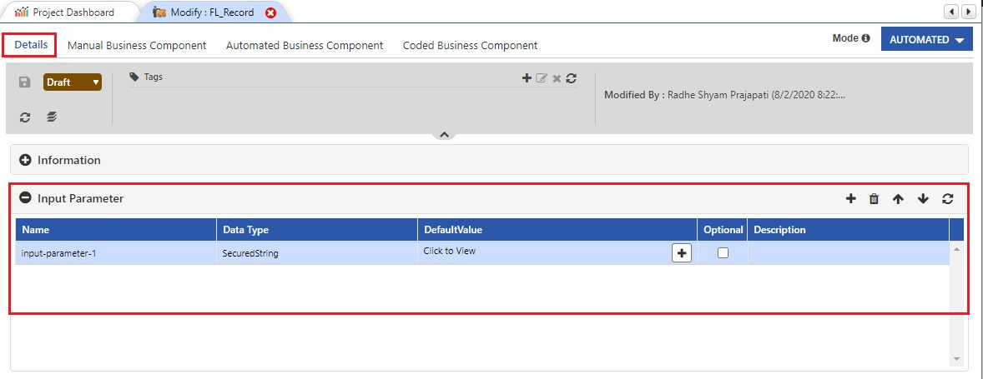Screen dimensions: 983x379
Task: Toggle Optional checkbox for input-parameter-1
Action: point(723,252)
